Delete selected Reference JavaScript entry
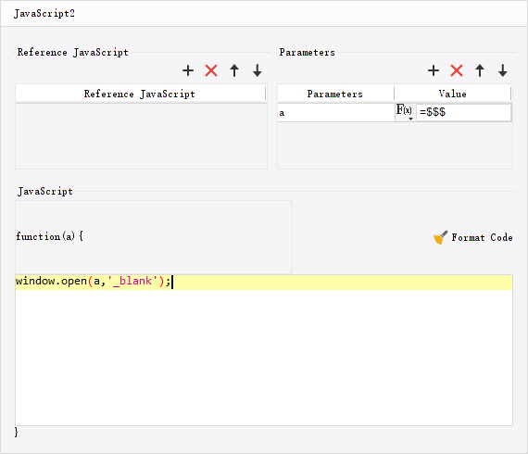 (211, 70)
